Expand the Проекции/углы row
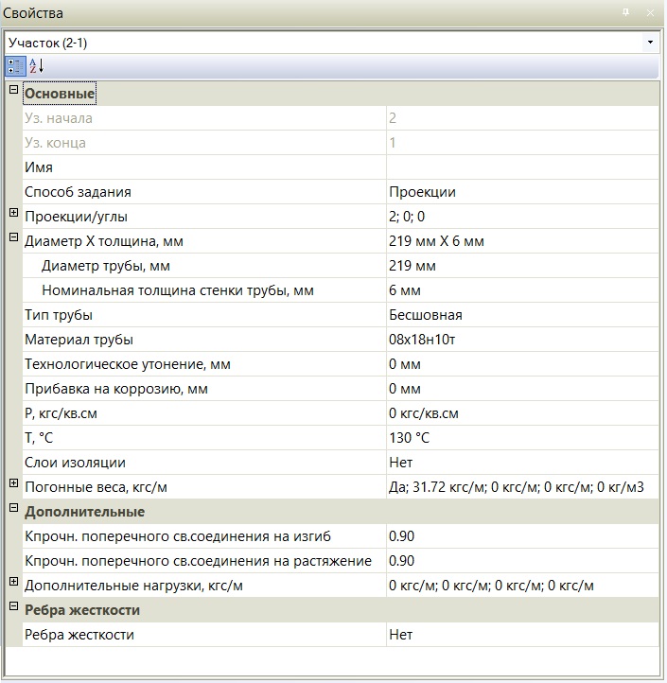 point(13,214)
